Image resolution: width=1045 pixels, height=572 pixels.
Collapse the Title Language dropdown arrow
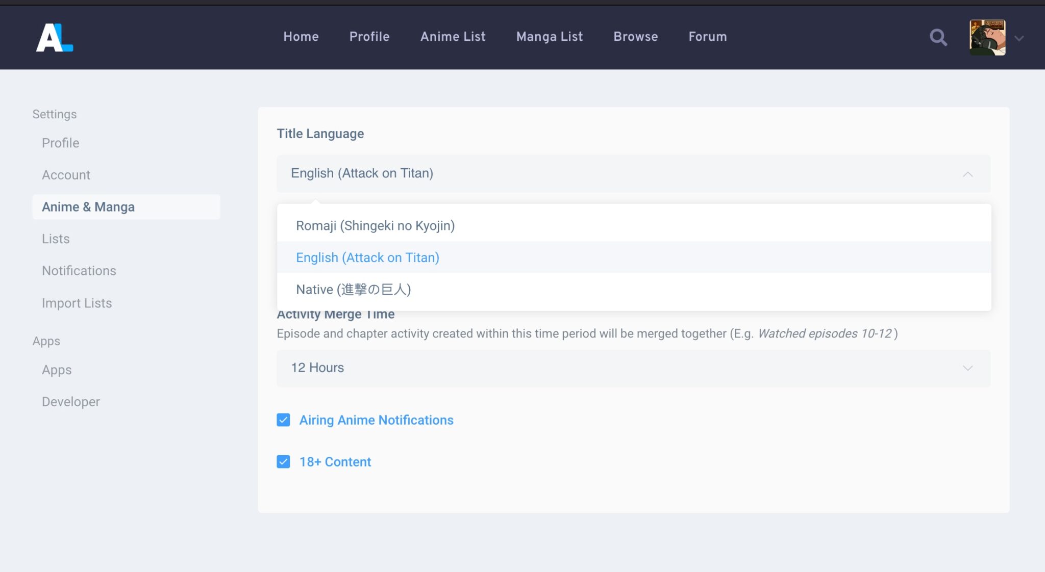(x=967, y=174)
